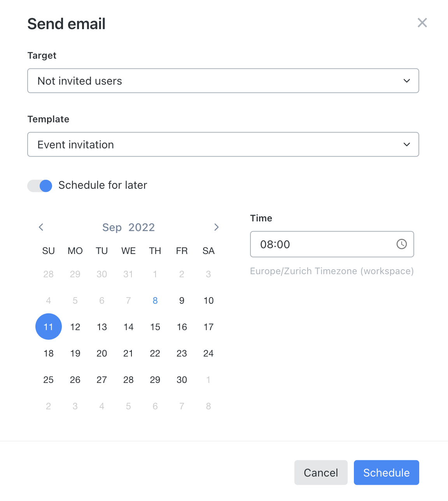Go to previous month in calendar

coord(41,227)
